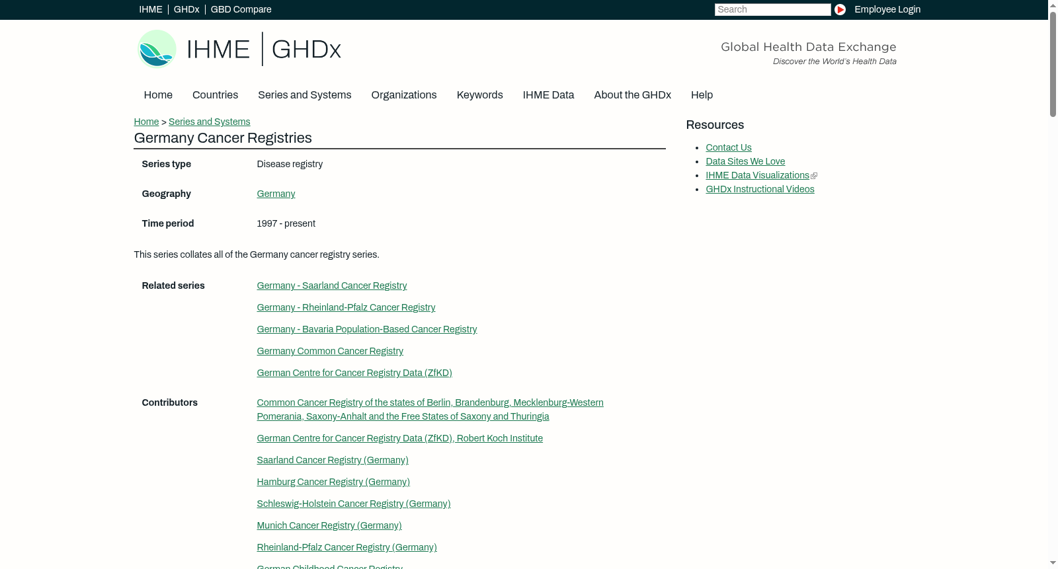Open Germany - Rheinland-Pfalz Cancer Registry series
1058x569 pixels.
346,307
